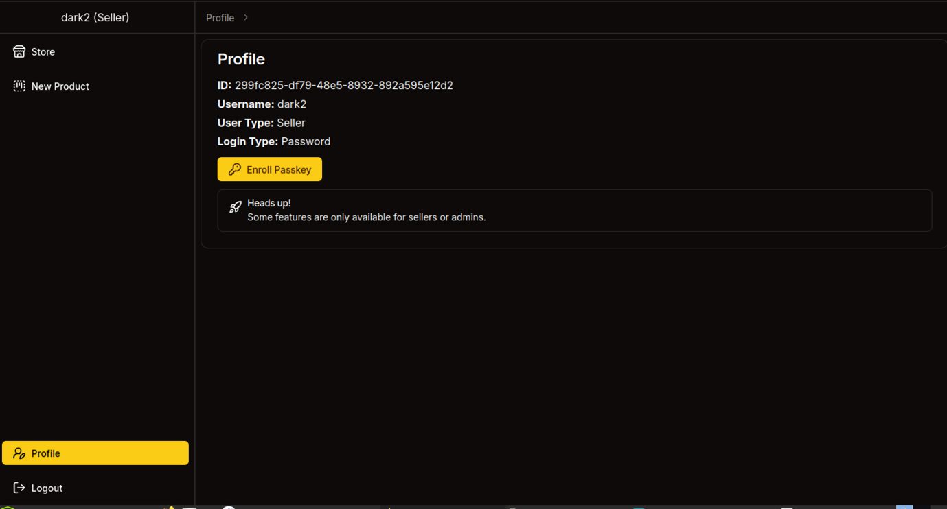Click the Username dark2 line
This screenshot has height=509, width=947.
[262, 104]
